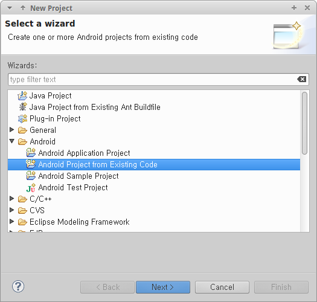Image resolution: width=317 pixels, height=302 pixels.
Task: Select the Plug-in Project icon
Action: tap(22, 118)
